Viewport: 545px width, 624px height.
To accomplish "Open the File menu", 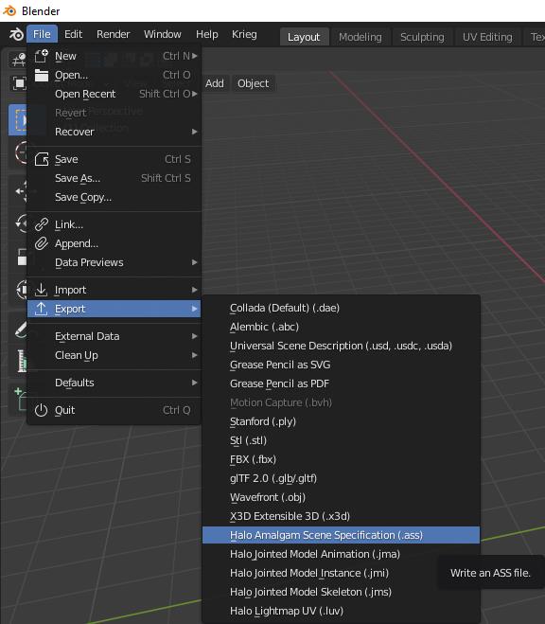I will pos(42,34).
